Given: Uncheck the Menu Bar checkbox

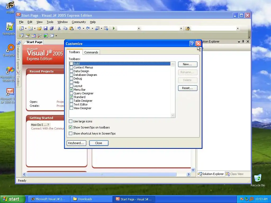Looking at the screenshot, I should click(71, 89).
